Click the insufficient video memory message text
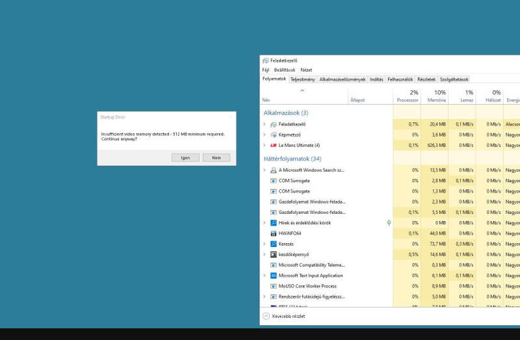 (163, 137)
